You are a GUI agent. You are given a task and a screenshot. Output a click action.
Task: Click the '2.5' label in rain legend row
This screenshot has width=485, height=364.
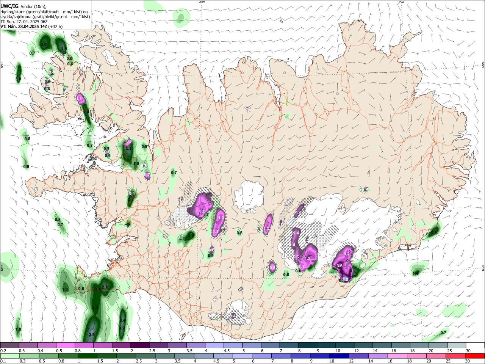(139, 361)
